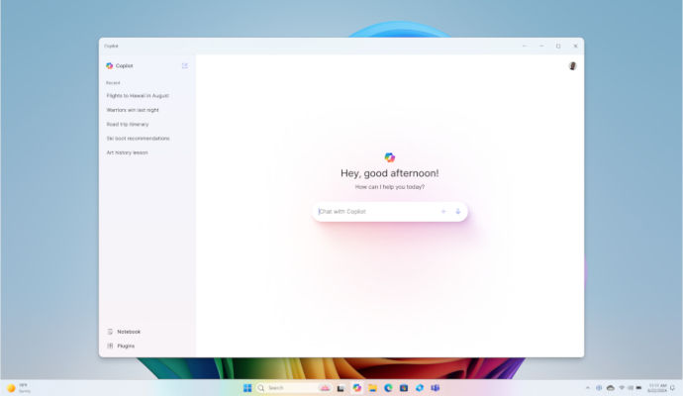Open the Plugins section
The image size is (683, 396).
126,346
